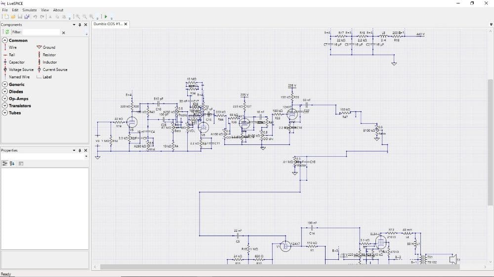Toggle alphabetical sort in Properties panel
This screenshot has height=277, width=494.
click(x=12, y=164)
